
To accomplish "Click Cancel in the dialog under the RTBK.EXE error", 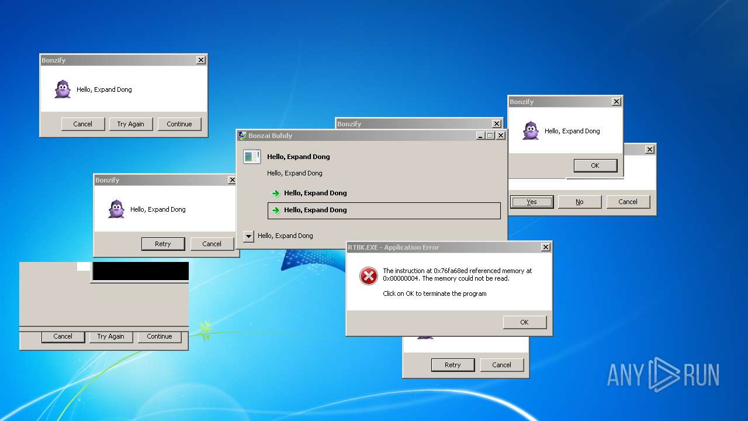I will tap(501, 365).
